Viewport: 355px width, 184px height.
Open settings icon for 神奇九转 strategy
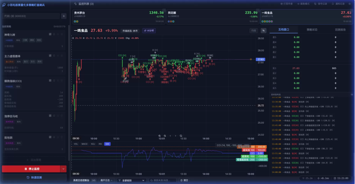(58, 34)
